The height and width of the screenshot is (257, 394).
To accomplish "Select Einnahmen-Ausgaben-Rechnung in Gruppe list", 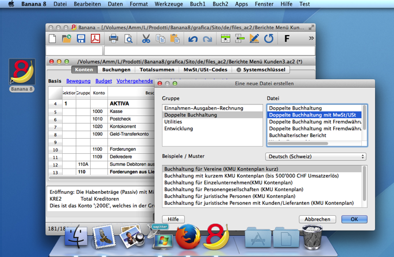I will [x=213, y=108].
